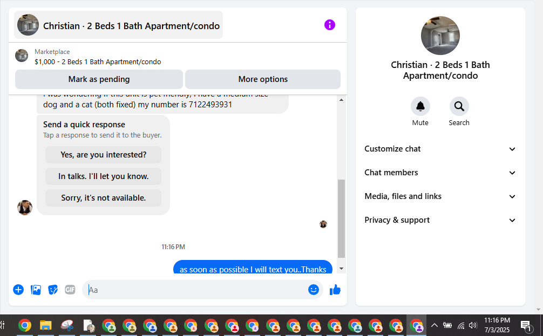
Task: Expand Privacy & support section
Action: point(440,220)
